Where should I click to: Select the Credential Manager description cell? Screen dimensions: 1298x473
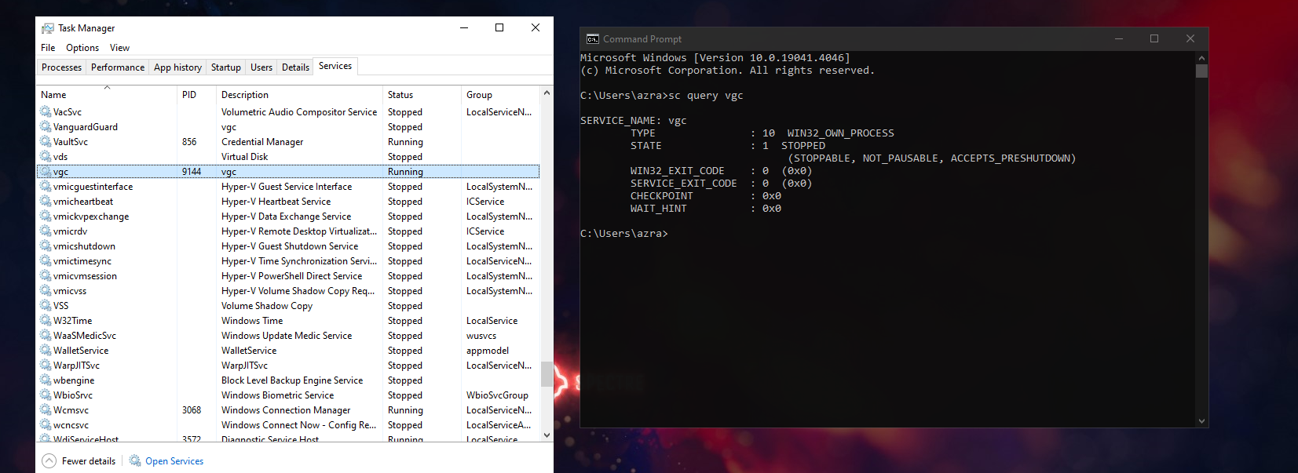coord(262,142)
